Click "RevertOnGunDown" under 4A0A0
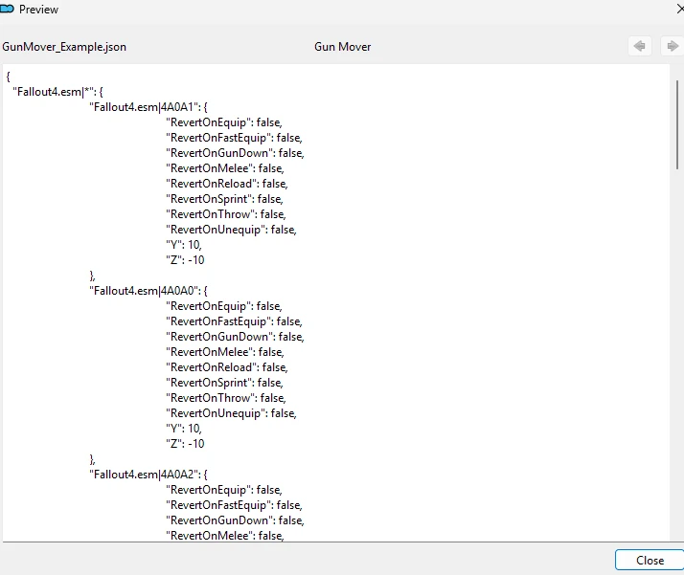 [235, 337]
